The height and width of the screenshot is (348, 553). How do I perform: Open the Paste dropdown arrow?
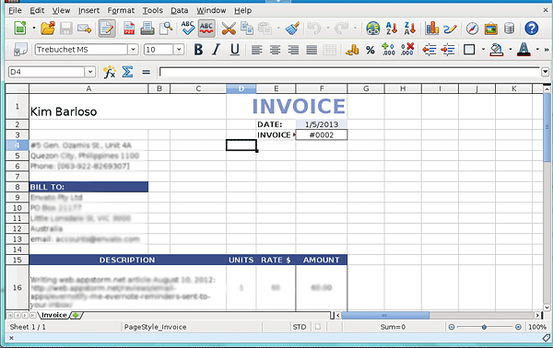(x=278, y=28)
